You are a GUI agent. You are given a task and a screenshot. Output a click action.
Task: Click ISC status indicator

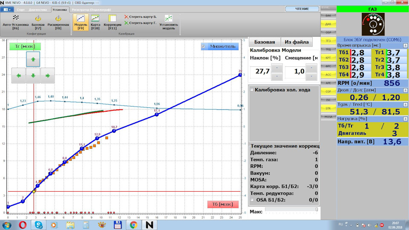coord(328,100)
